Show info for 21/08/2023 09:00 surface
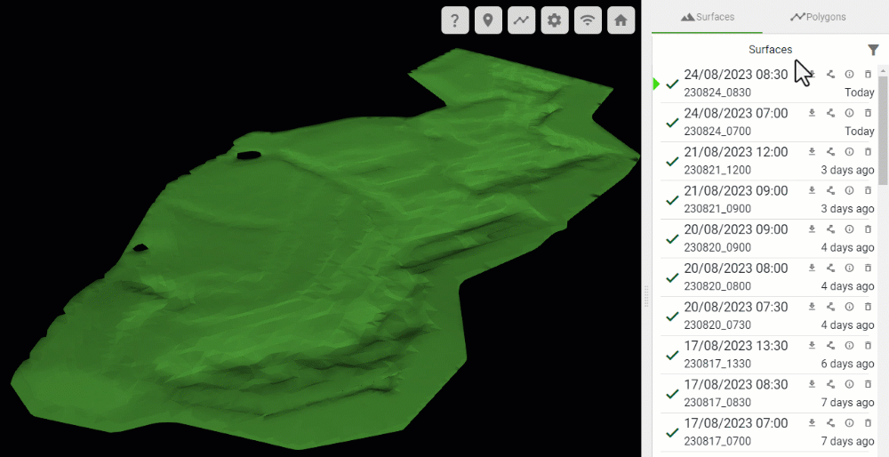This screenshot has height=457, width=889. [849, 190]
